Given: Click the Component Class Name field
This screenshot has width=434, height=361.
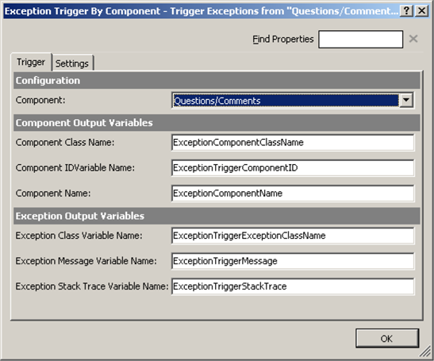Looking at the screenshot, I should tap(293, 143).
